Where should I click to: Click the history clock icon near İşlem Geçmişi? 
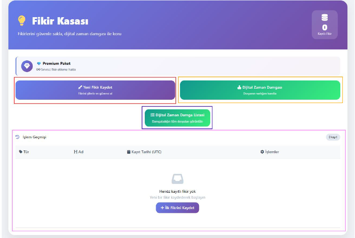coord(18,137)
